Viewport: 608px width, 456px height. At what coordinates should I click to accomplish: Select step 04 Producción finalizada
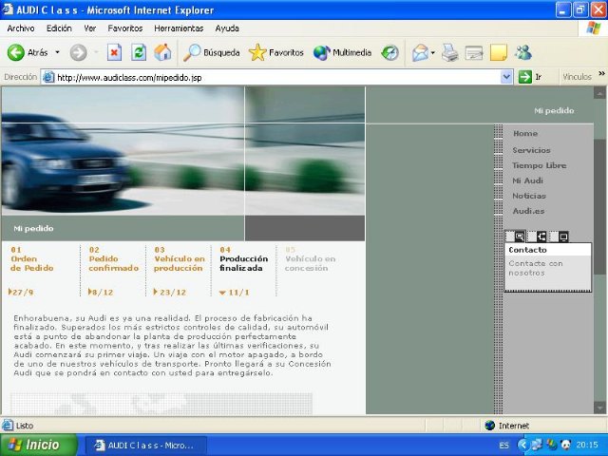pyautogui.click(x=243, y=259)
